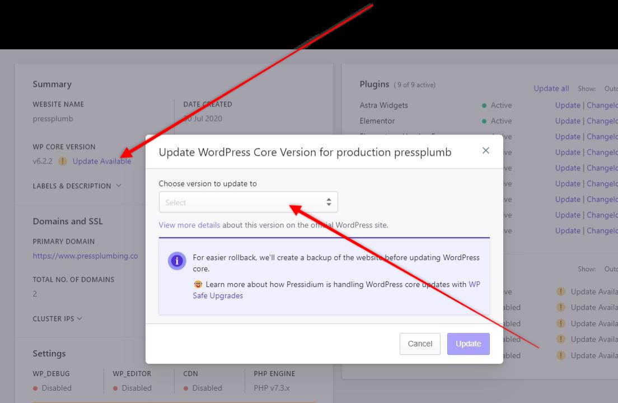Update the Elementor plugin

tap(568, 121)
